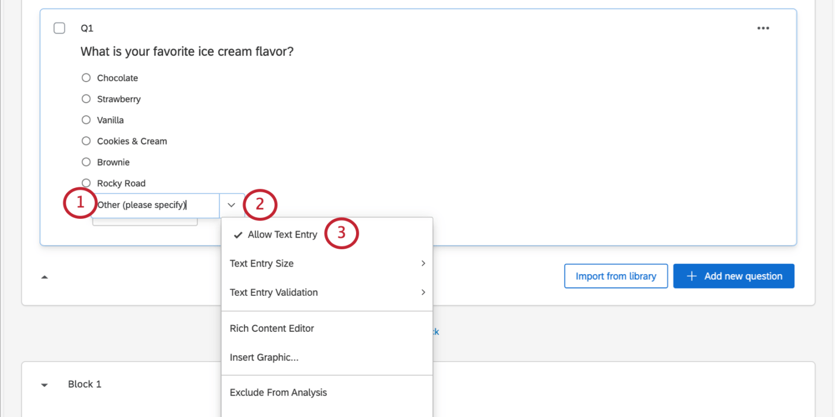Open the Q1 options via the ellipsis icon

[x=763, y=28]
